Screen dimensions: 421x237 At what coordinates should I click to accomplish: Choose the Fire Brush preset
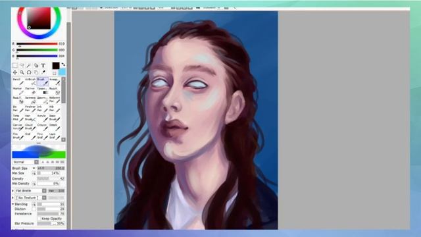pyautogui.click(x=18, y=136)
